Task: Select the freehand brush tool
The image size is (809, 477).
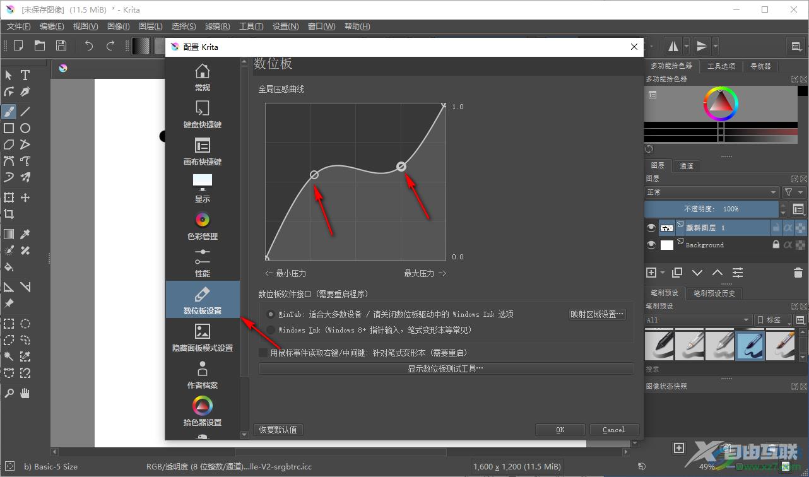Action: (9, 112)
